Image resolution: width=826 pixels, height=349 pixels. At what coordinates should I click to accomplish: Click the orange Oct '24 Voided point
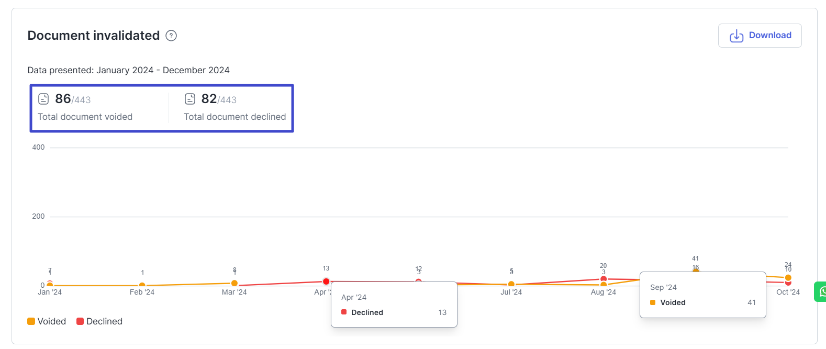[x=788, y=277]
